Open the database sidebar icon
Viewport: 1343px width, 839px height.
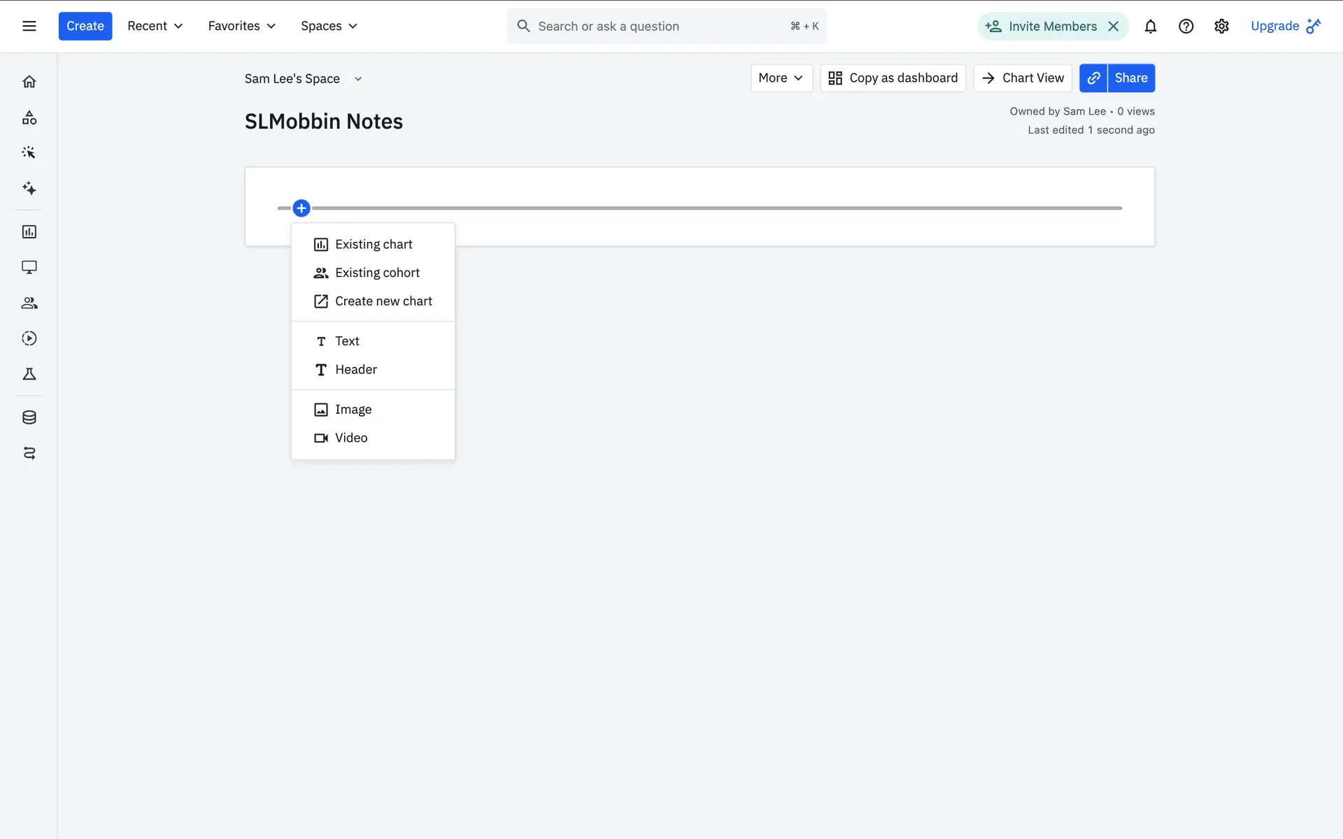click(x=29, y=417)
